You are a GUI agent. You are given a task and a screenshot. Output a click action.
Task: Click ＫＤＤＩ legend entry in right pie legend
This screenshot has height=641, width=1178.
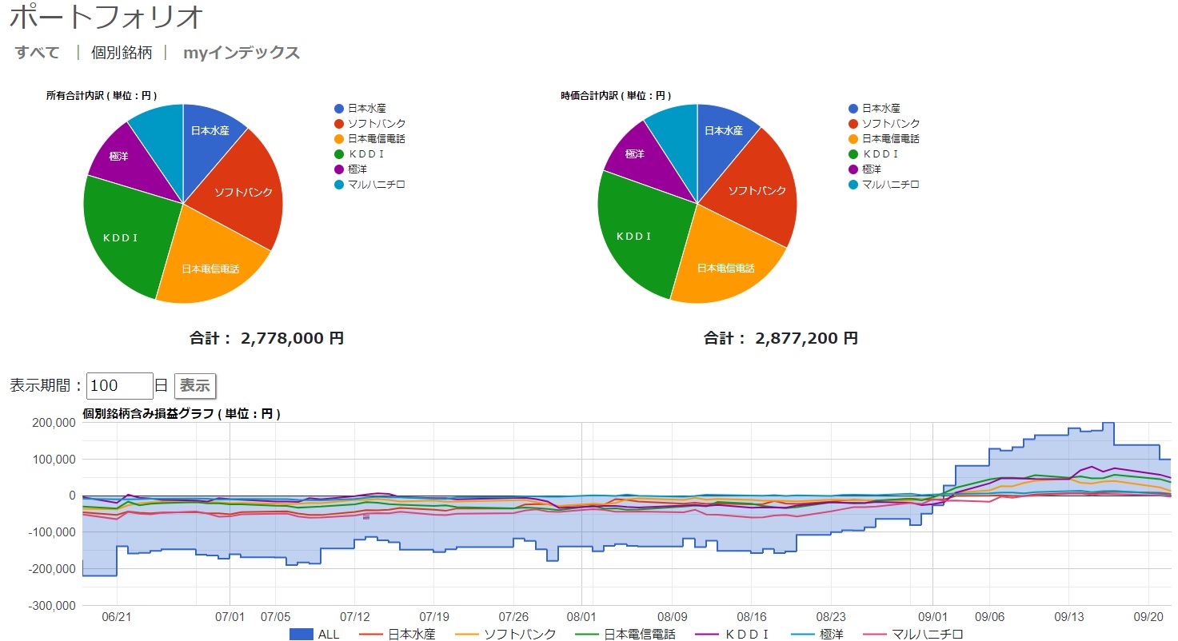[873, 154]
